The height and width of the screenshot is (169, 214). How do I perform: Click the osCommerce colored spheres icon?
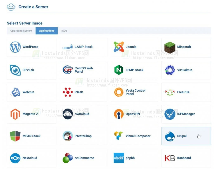pos(68,158)
